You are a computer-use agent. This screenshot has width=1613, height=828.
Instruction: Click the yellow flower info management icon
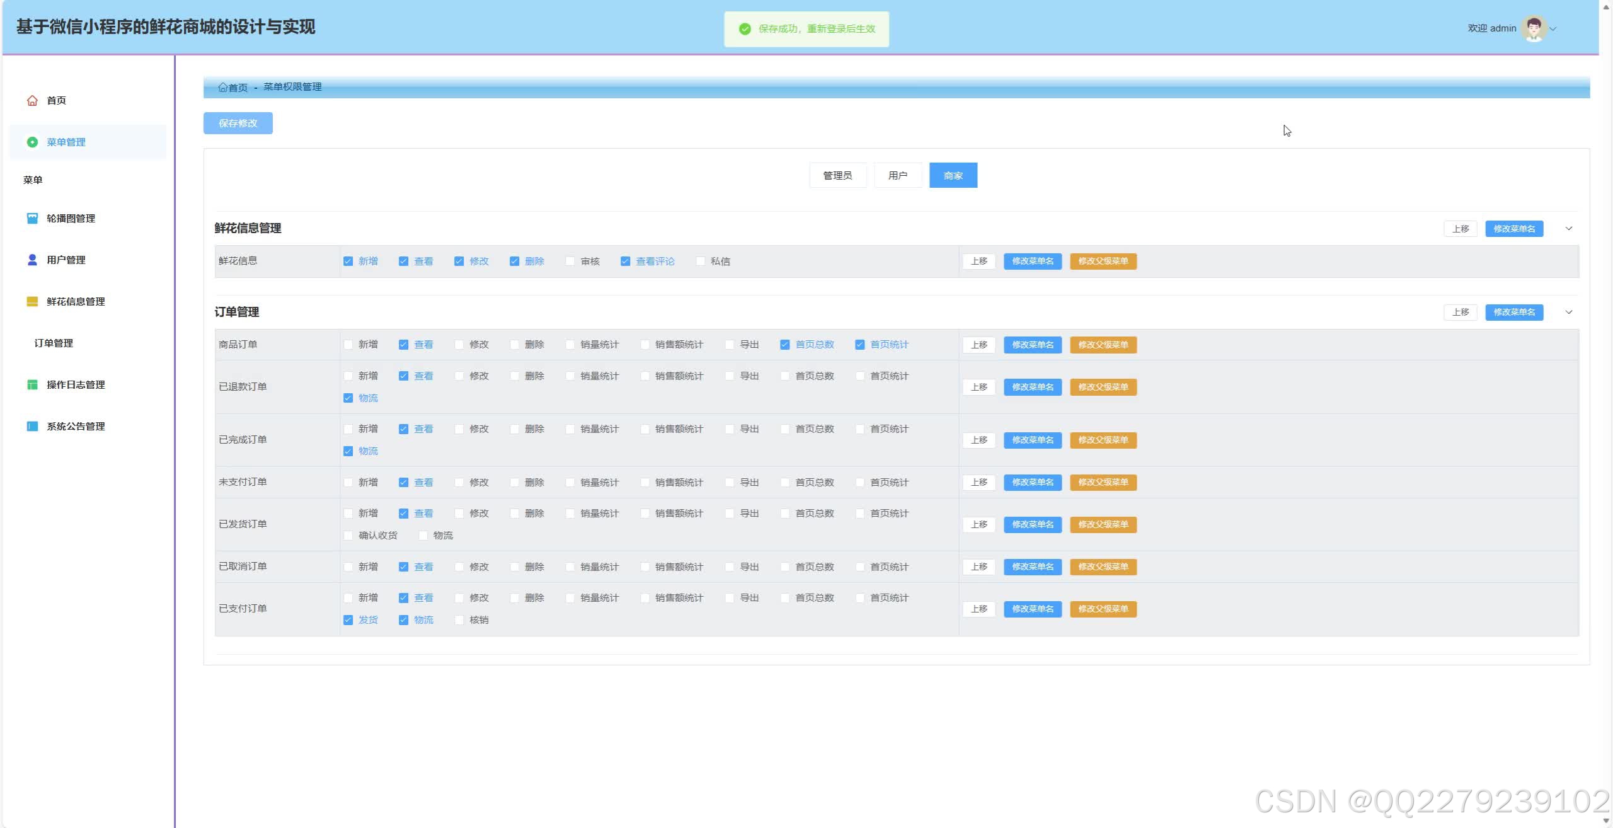[32, 302]
